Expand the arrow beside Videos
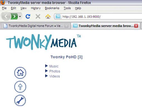142x108 pixels. tap(46, 76)
